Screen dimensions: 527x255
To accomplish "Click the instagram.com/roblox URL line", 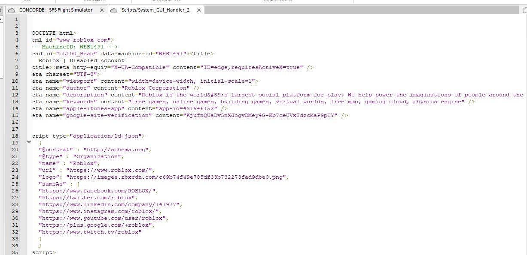I will coord(101,211).
